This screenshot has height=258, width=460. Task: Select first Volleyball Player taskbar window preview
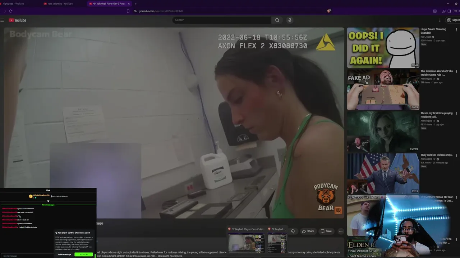(246, 240)
